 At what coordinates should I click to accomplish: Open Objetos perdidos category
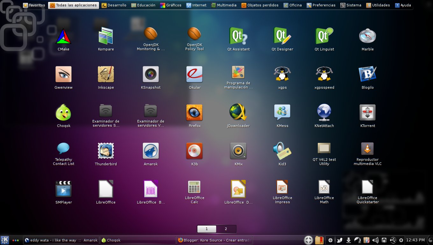coord(260,5)
